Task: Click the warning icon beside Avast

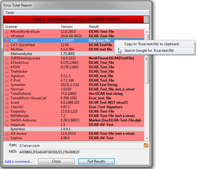Action: pos(7,103)
